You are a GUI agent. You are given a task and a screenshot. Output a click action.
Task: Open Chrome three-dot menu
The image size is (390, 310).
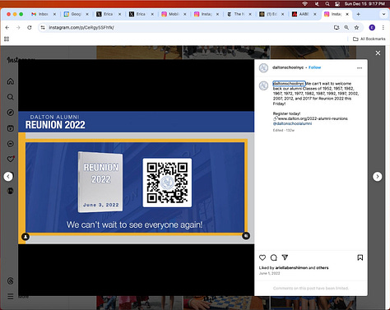tap(383, 27)
